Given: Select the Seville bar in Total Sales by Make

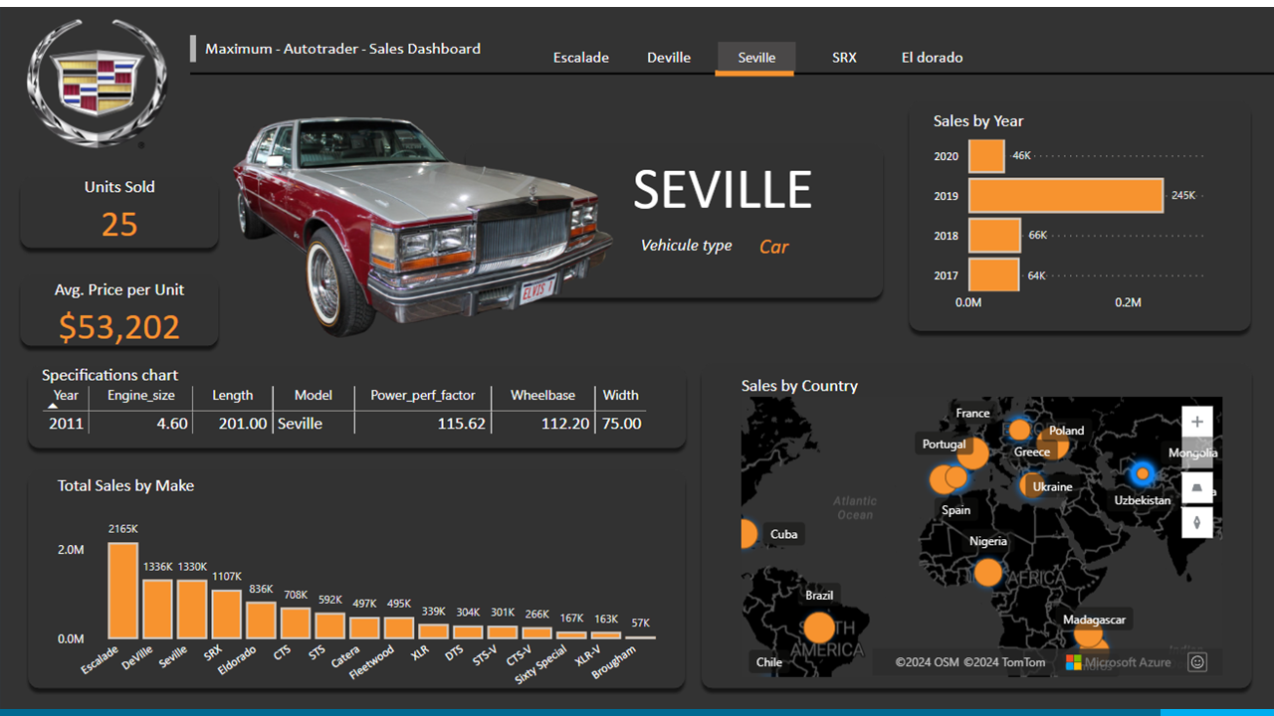Looking at the screenshot, I should point(192,610).
